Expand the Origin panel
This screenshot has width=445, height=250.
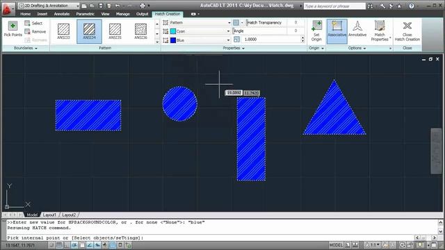(316, 48)
